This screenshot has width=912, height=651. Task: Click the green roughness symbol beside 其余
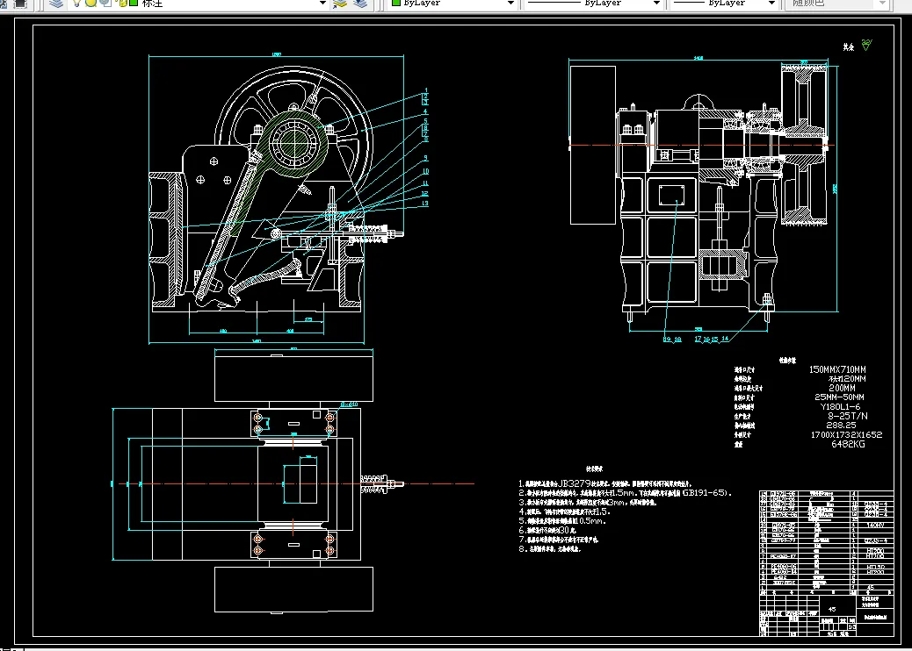[866, 45]
